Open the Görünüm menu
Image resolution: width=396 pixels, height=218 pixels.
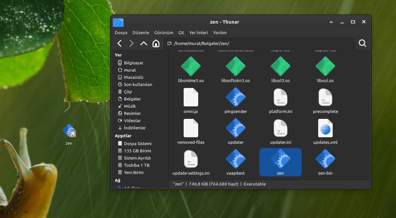pyautogui.click(x=164, y=33)
